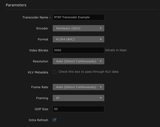Click the 'Check this box to pass through KLV data' text
Image resolution: width=160 pixels, height=127 pixels.
click(88, 72)
